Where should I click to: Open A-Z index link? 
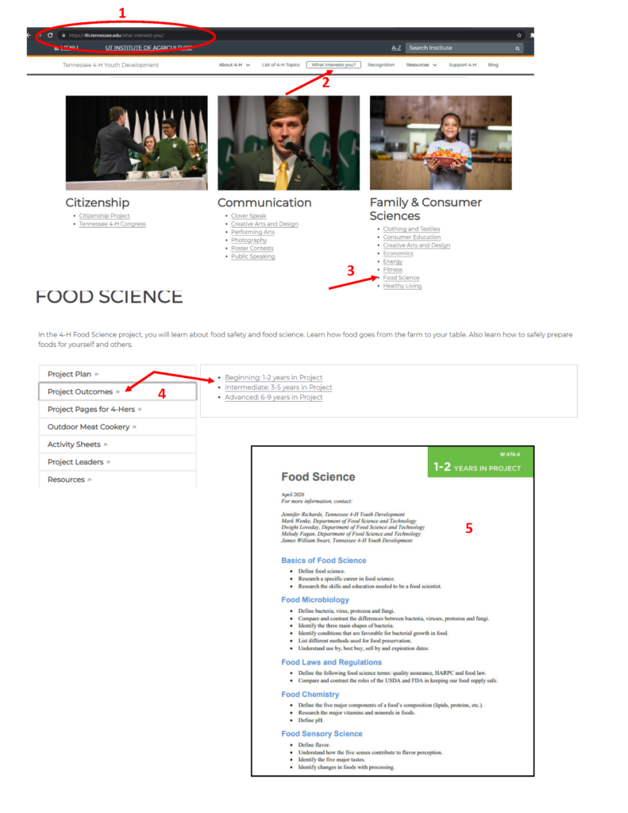point(396,48)
